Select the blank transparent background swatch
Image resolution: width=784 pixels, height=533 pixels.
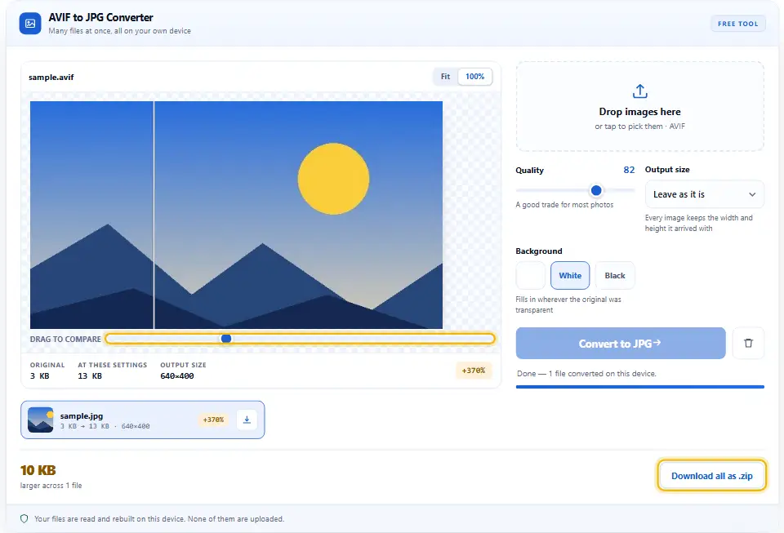[530, 275]
